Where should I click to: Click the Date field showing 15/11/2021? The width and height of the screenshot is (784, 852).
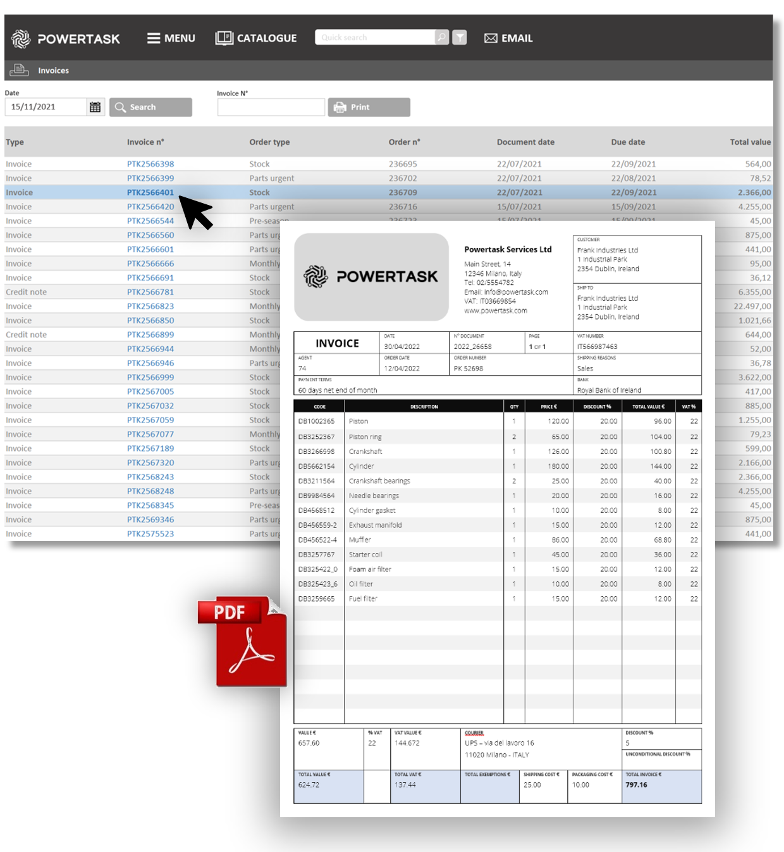(46, 107)
